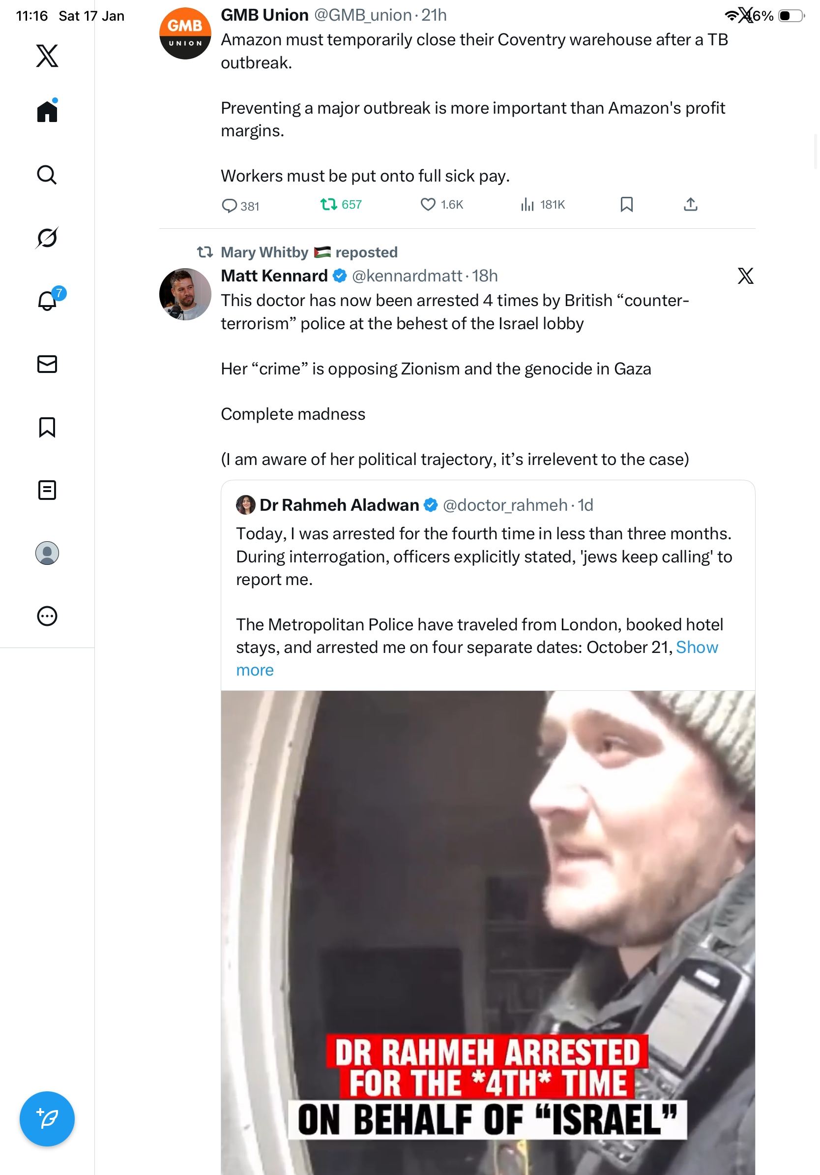Viewport: 820px width, 1175px height.
Task: Open Lists icon in sidebar
Action: pos(47,490)
